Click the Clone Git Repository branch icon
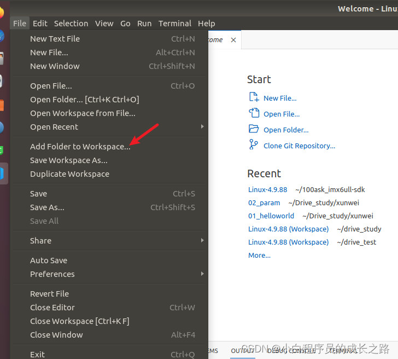The height and width of the screenshot is (359, 398). click(254, 144)
